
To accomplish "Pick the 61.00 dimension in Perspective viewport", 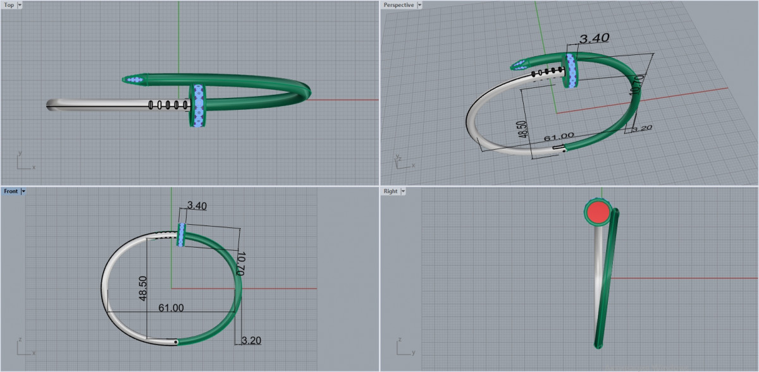I will point(558,136).
